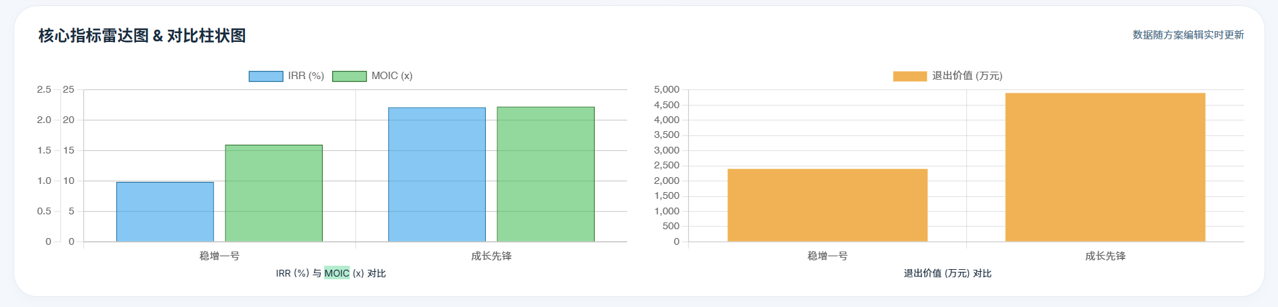The image size is (1278, 307).
Task: Click the 1,500 y-axis value
Action: 666,196
